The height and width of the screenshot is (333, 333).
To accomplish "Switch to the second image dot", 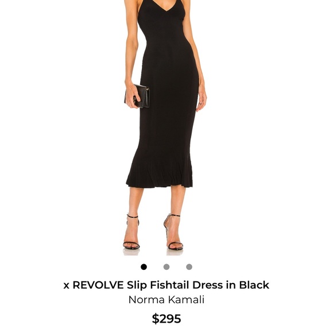I will 166,267.
